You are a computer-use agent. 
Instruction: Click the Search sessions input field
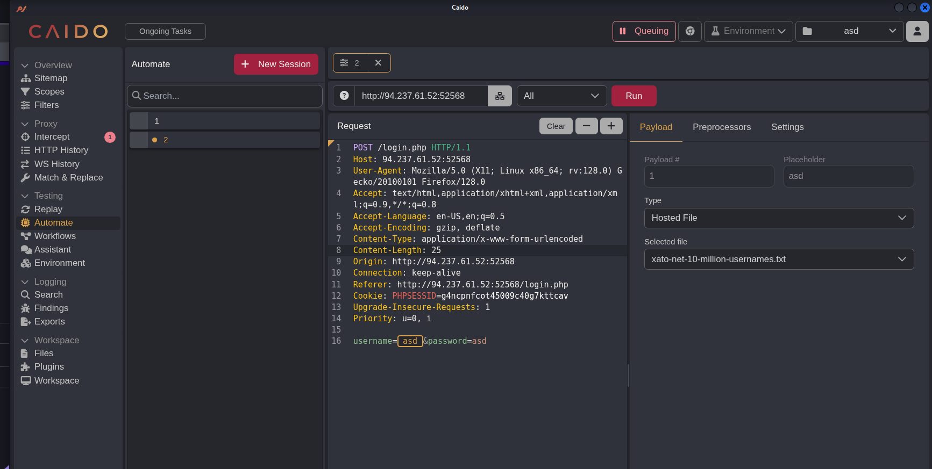click(225, 96)
